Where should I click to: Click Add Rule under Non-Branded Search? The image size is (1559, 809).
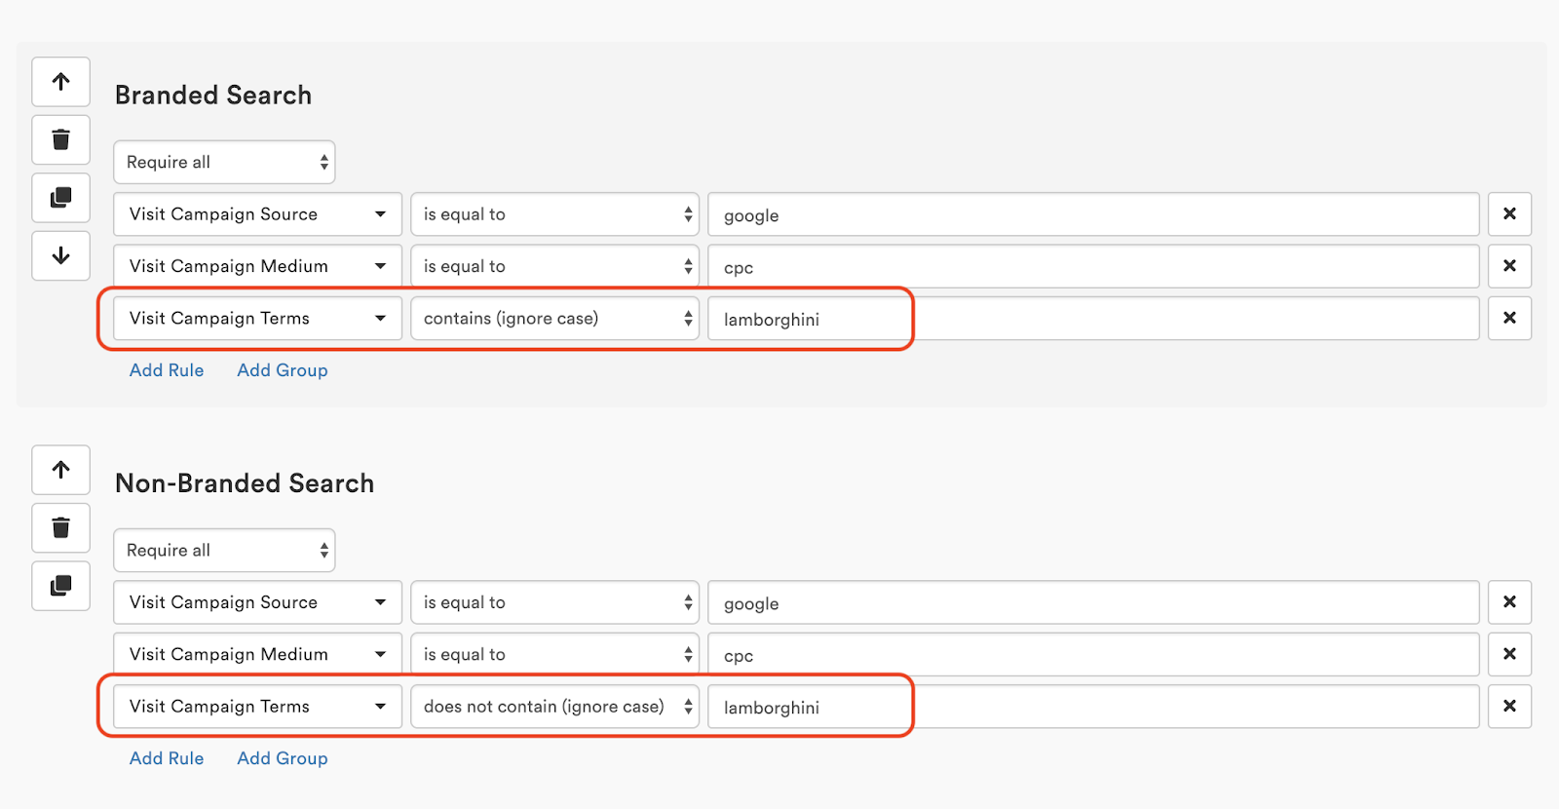[167, 758]
